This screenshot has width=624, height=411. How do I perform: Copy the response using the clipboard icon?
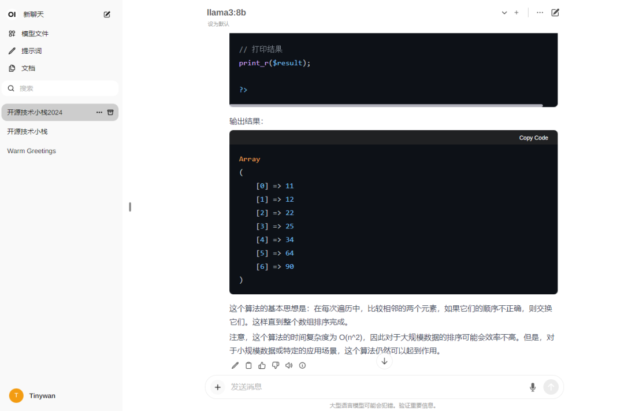coord(248,365)
